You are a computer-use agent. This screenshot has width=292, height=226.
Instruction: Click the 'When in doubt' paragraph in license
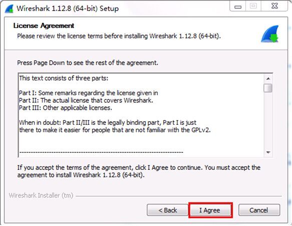click(115, 126)
